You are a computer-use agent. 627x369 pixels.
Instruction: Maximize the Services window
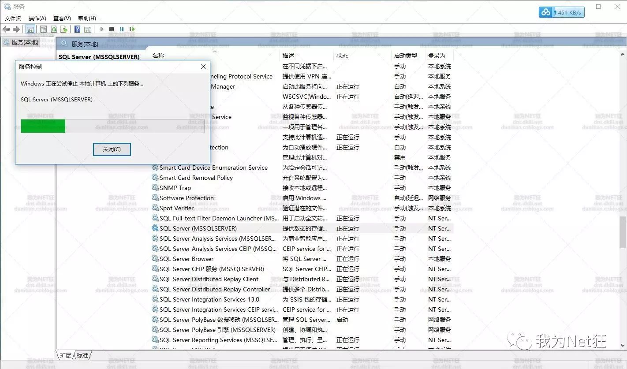(598, 7)
